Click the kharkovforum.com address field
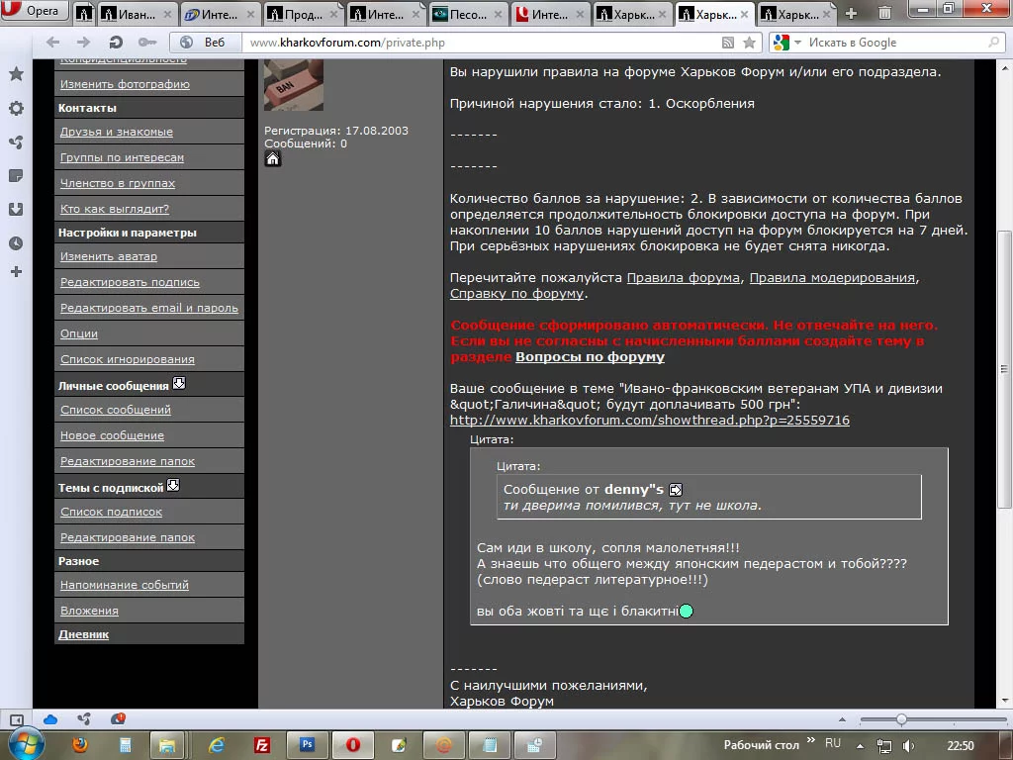The image size is (1013, 760). [x=482, y=43]
